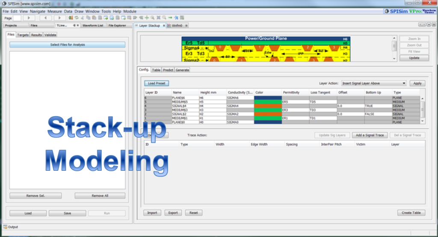
Task: Open the Layer Action dropdown
Action: coord(373,83)
